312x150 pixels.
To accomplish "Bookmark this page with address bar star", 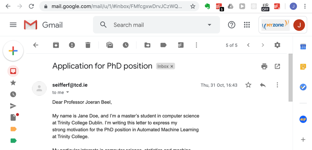I will [x=193, y=6].
